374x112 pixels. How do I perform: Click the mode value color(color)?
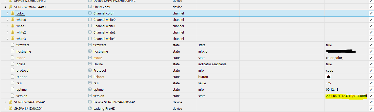(334, 58)
